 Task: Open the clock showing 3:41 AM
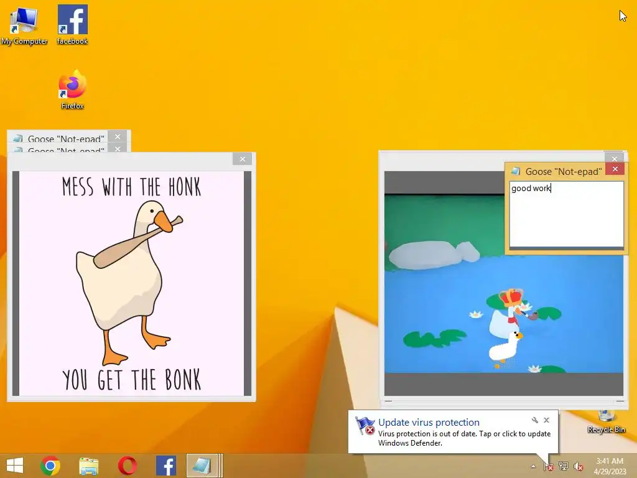(610, 466)
